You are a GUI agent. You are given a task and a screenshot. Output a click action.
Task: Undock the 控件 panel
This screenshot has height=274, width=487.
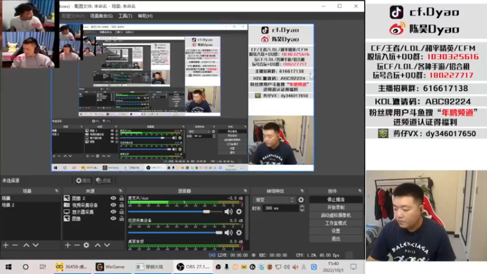click(x=360, y=191)
